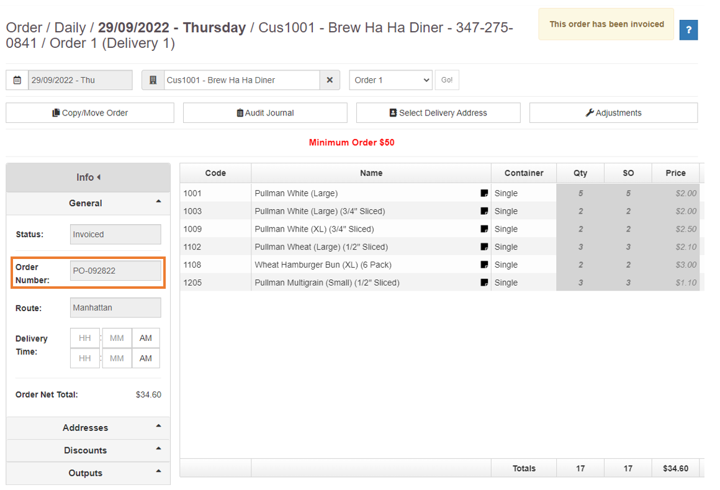This screenshot has height=490, width=720.
Task: Click the Order Net Total $34.60 value
Action: tap(148, 394)
